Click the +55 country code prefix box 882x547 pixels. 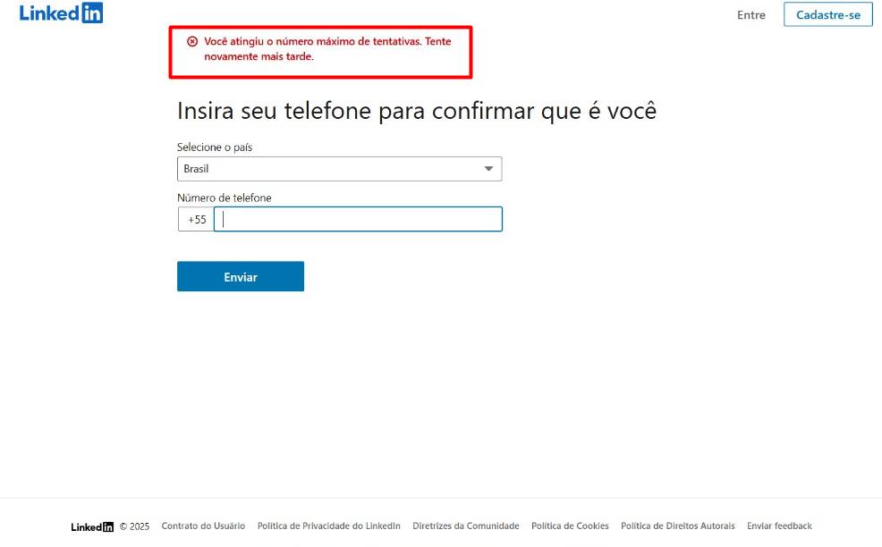point(196,219)
